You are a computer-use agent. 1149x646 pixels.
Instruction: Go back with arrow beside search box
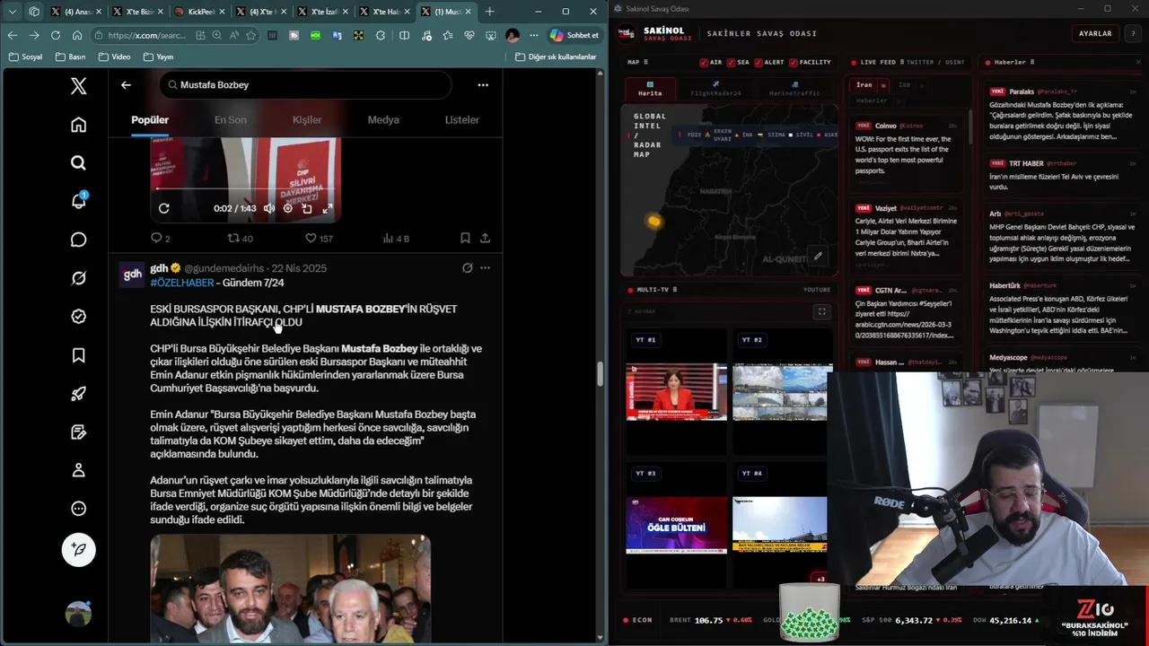point(126,85)
